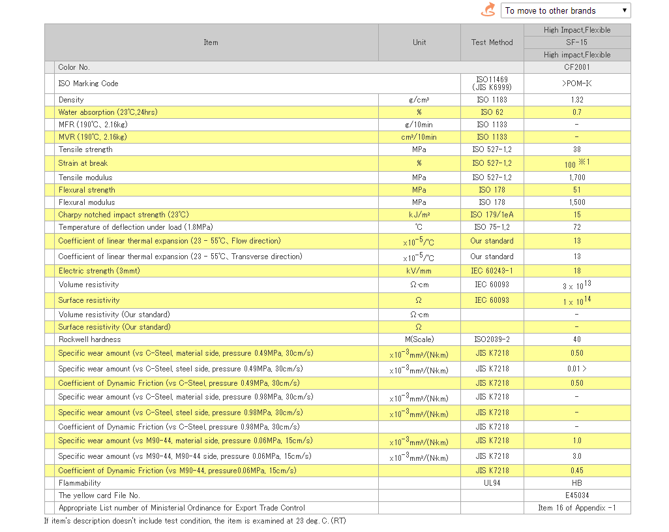
Task: Click the >POM-K ISO marking code value
Action: click(x=577, y=84)
